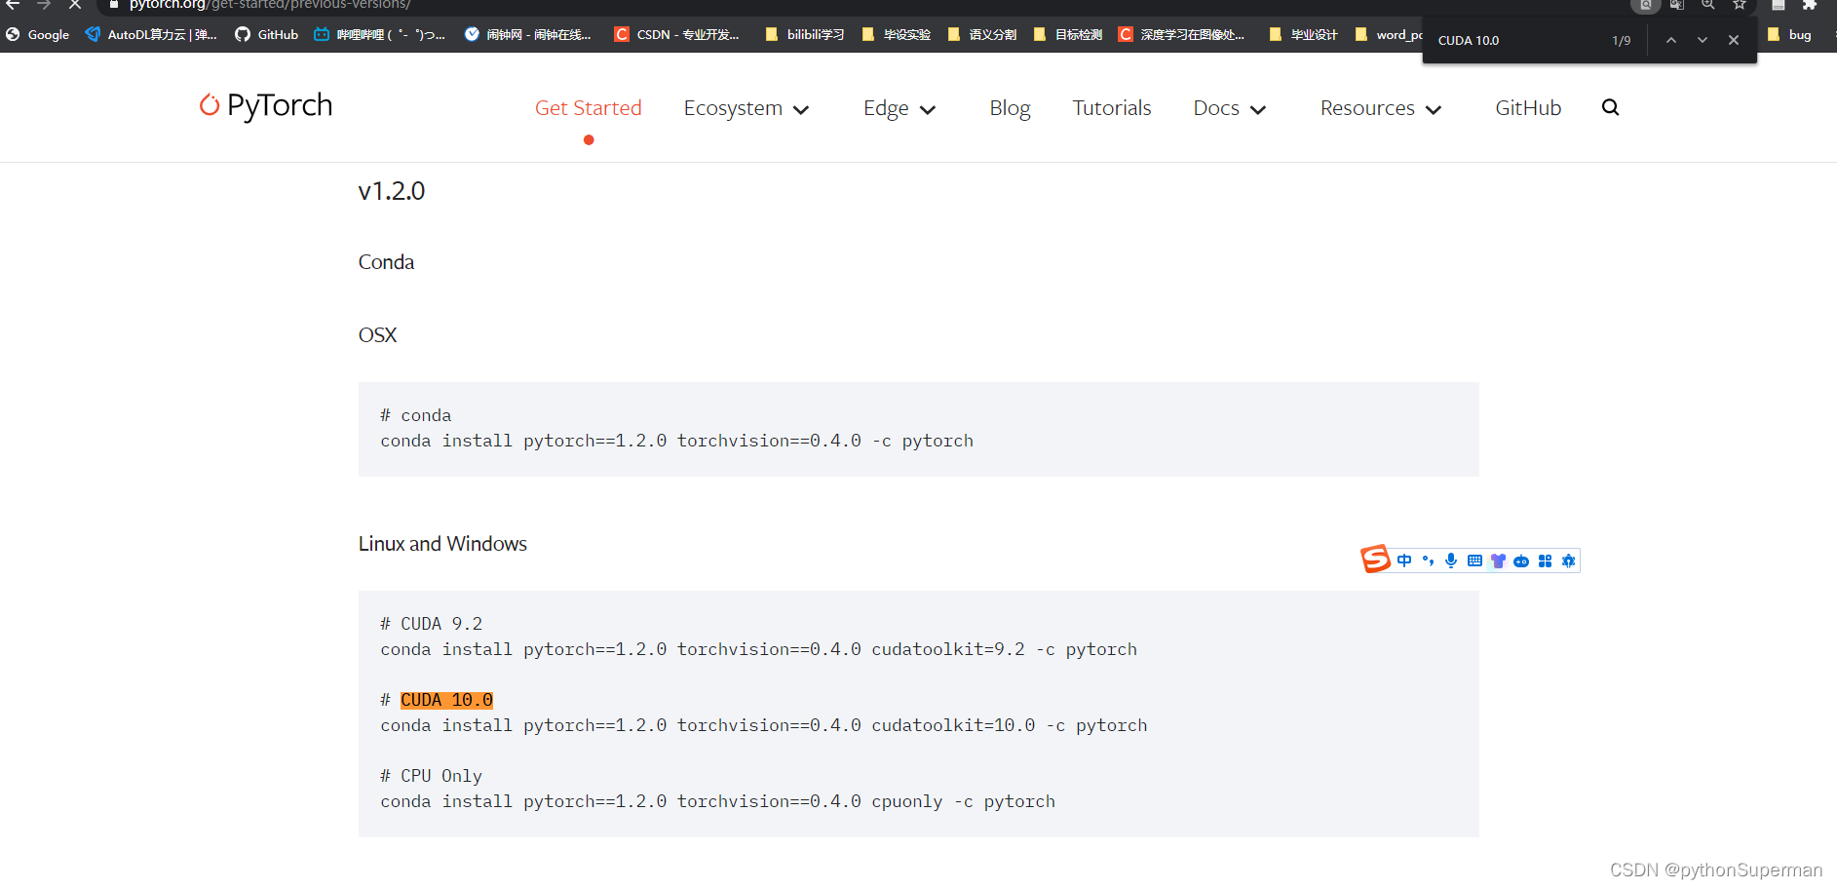Go to next find match
Image resolution: width=1837 pixels, height=889 pixels.
click(1703, 40)
